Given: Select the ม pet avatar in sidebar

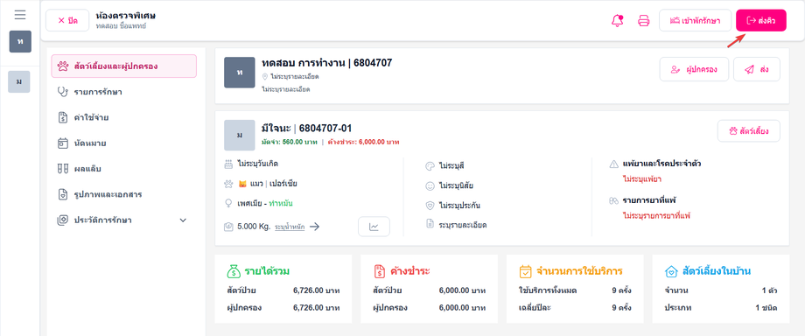Looking at the screenshot, I should 19,81.
